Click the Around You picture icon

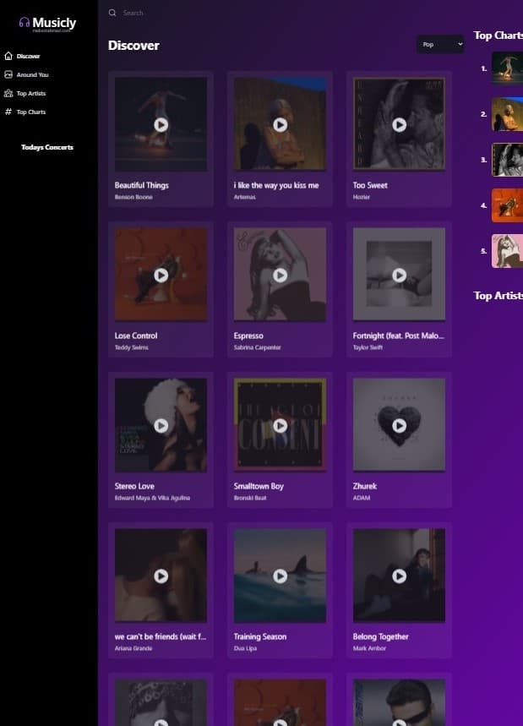pos(8,74)
